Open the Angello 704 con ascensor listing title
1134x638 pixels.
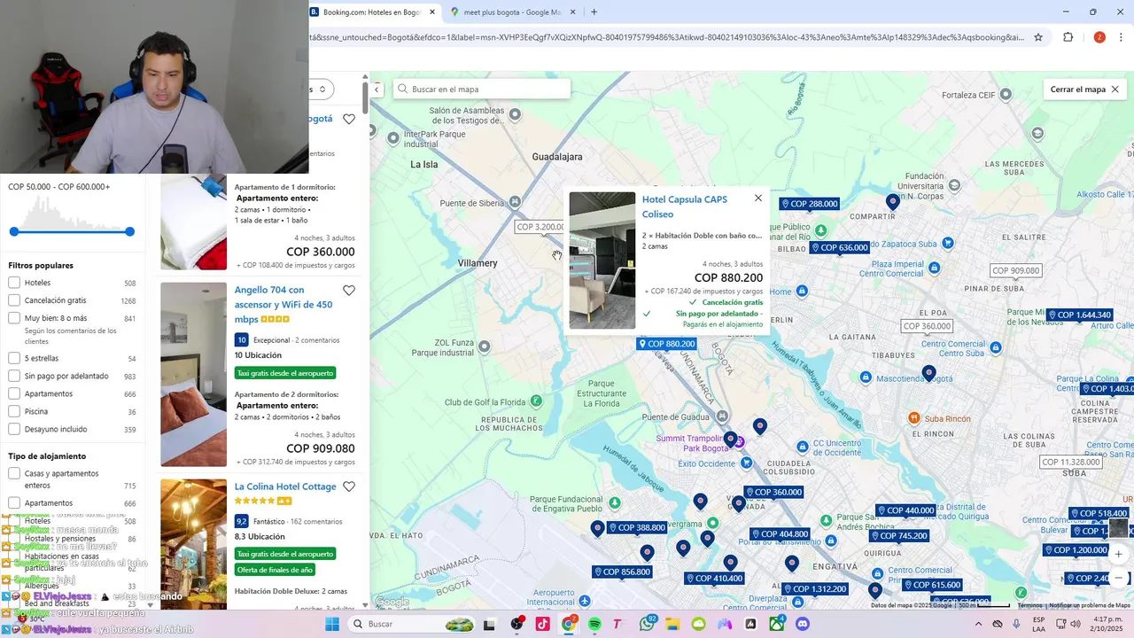pos(283,304)
